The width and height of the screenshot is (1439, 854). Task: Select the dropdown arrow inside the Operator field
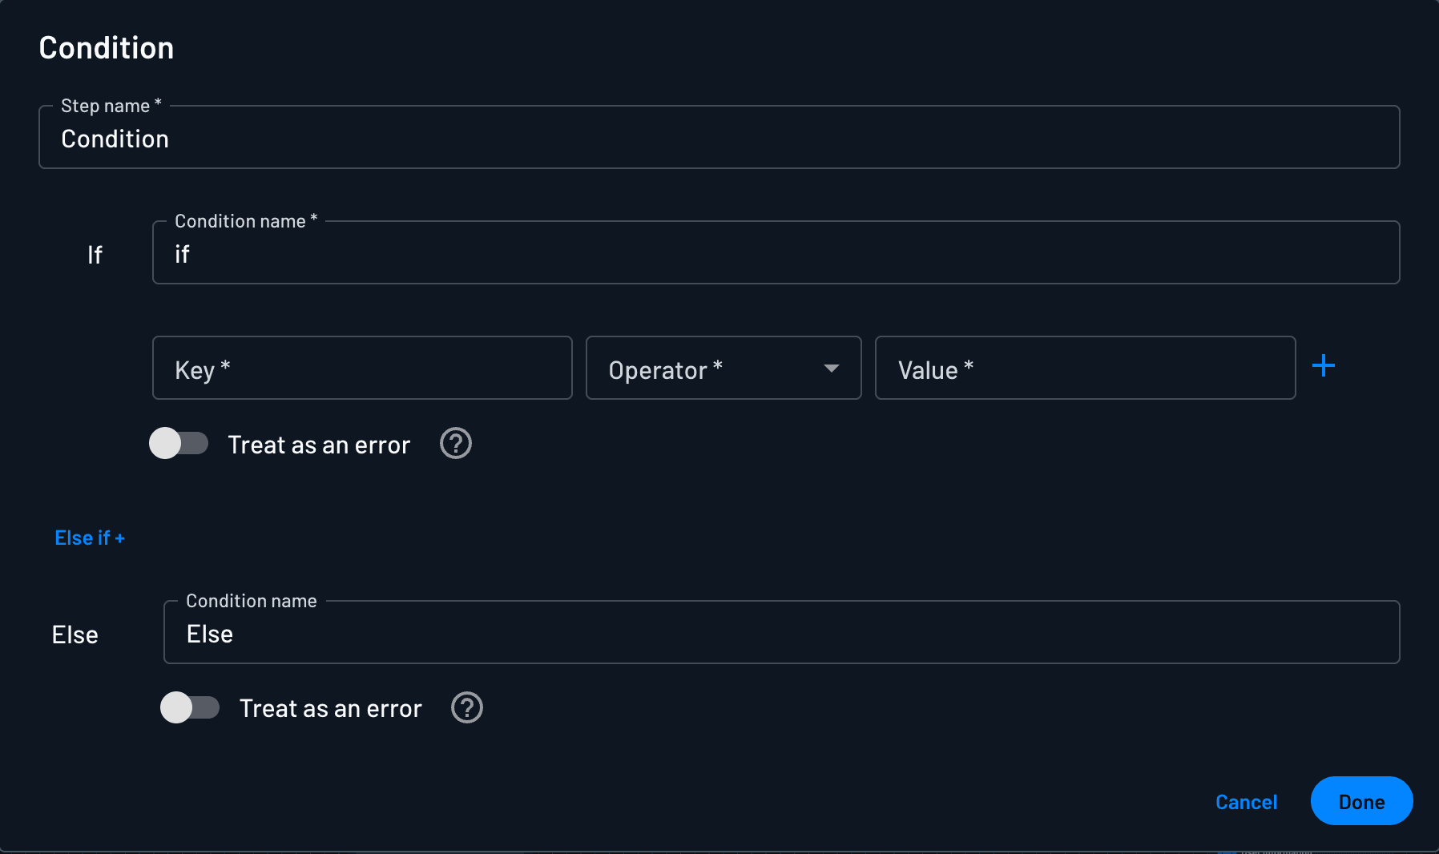832,369
